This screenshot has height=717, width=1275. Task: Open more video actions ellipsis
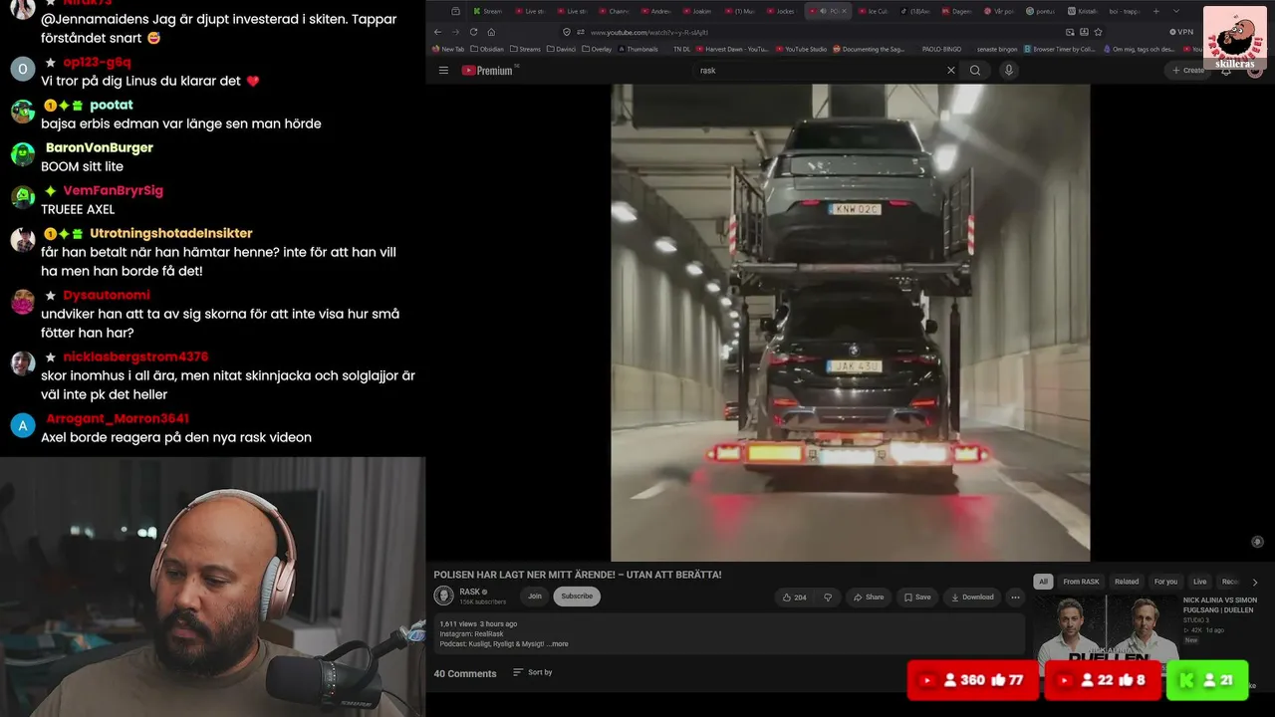point(1015,597)
